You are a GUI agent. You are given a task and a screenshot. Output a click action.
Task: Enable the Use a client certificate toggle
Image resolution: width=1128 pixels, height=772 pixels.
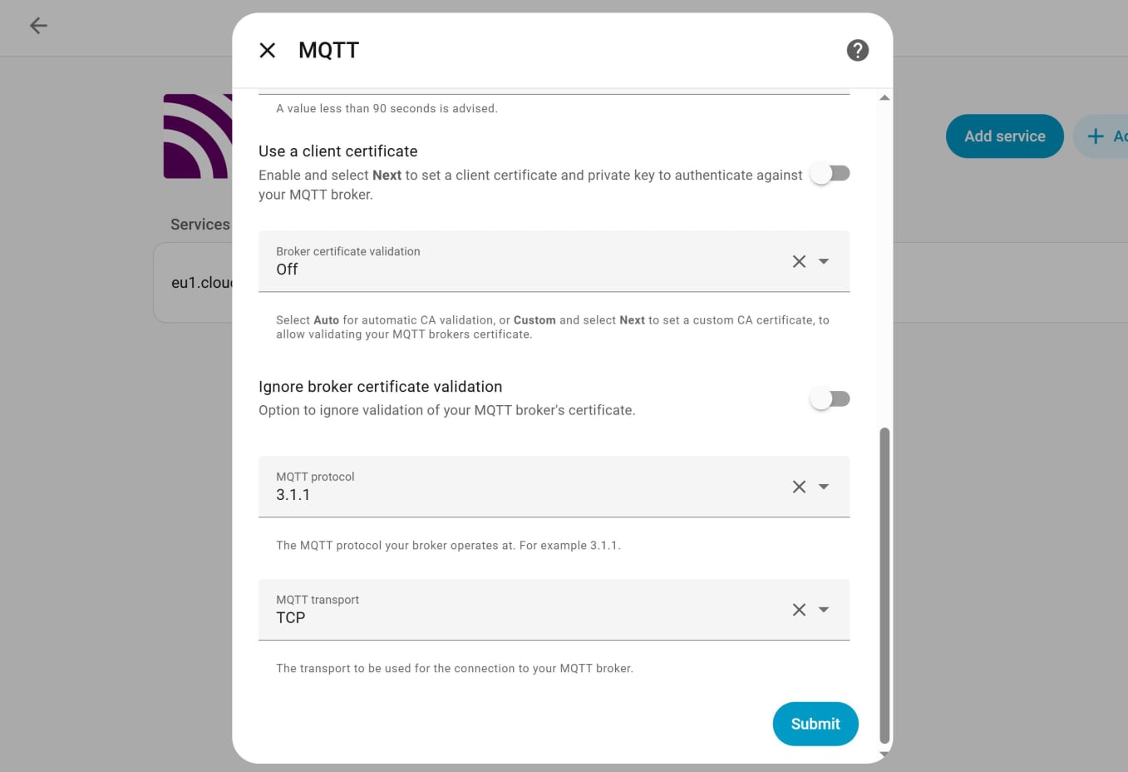(830, 174)
